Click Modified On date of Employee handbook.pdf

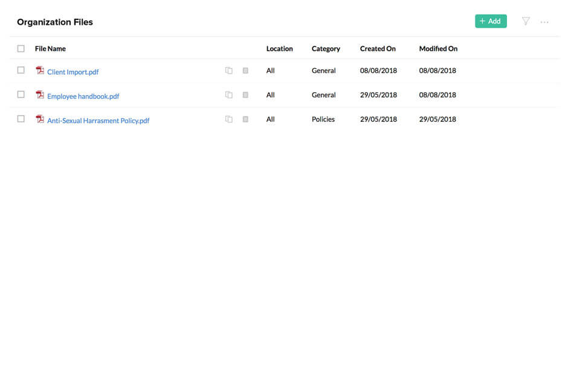pos(437,95)
